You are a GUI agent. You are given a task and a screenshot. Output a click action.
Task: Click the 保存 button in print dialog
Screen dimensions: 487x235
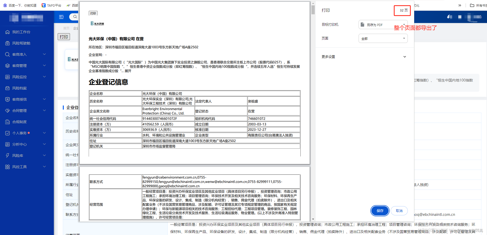pyautogui.click(x=380, y=211)
